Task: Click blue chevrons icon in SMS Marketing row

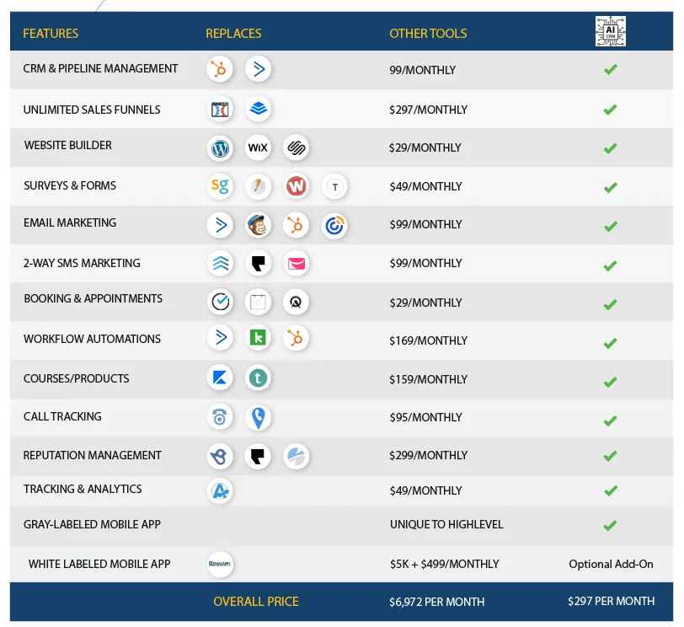Action: point(220,263)
